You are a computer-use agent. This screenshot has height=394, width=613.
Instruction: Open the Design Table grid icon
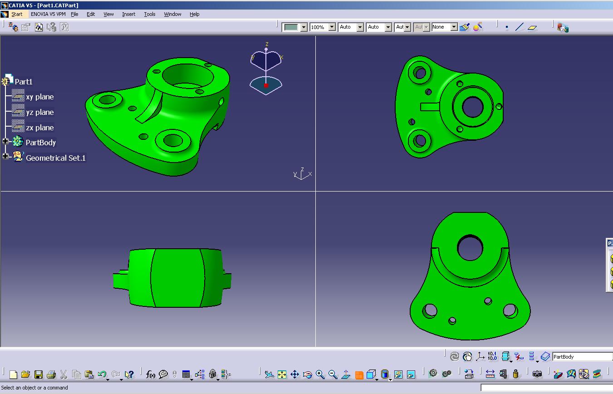[x=186, y=374]
